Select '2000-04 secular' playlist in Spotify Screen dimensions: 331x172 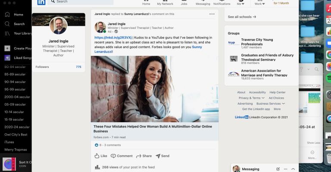[17, 97]
